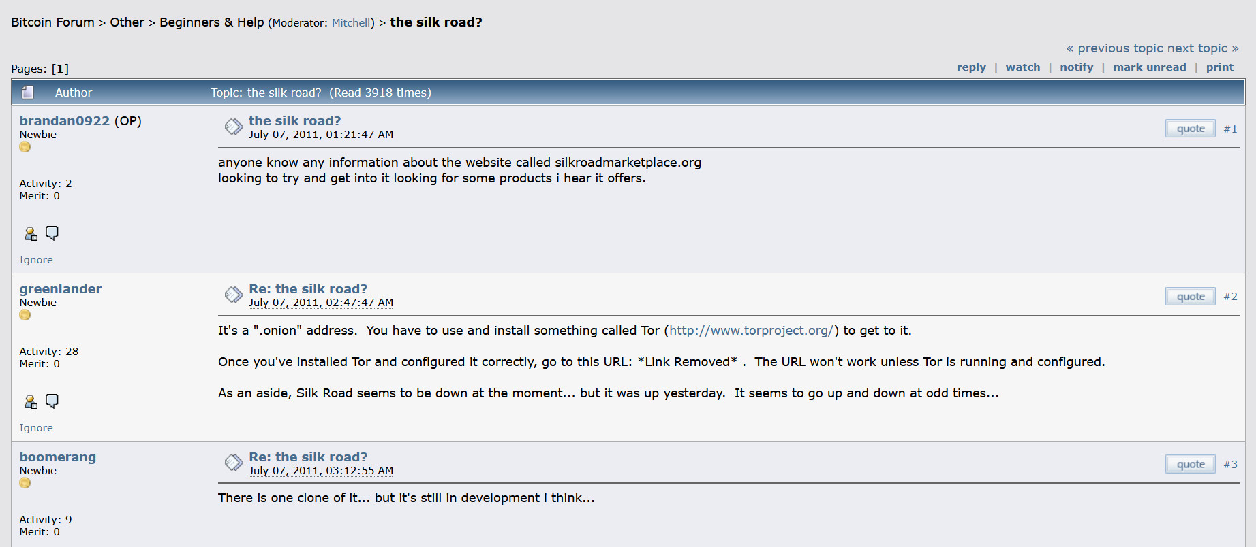
Task: Open boomerang's profile using the person icon
Action: pyautogui.click(x=31, y=544)
